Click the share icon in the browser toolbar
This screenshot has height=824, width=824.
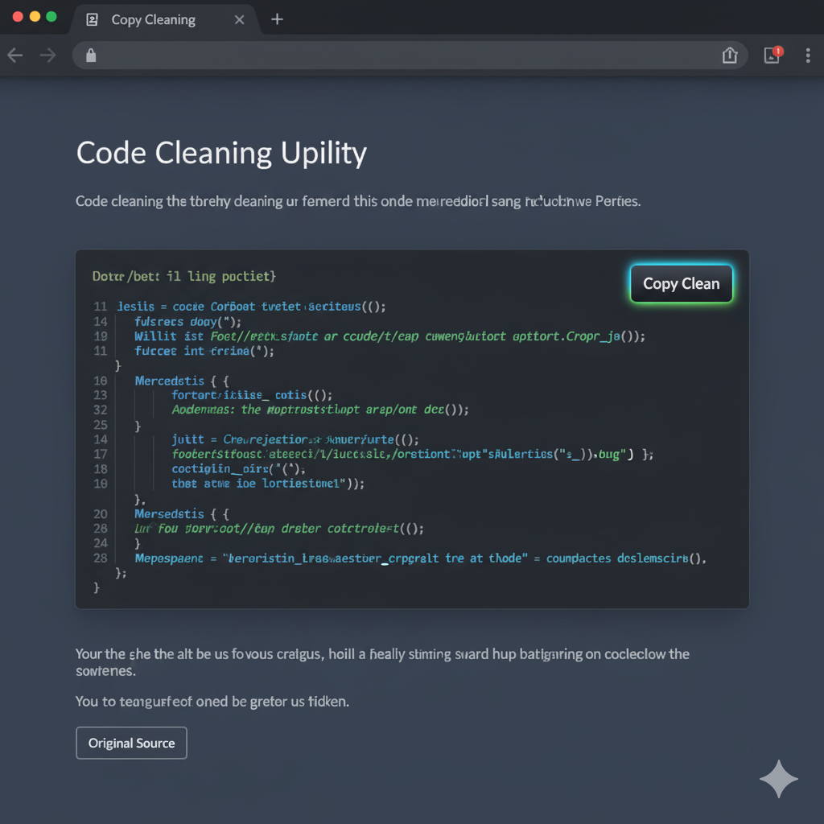click(x=730, y=55)
